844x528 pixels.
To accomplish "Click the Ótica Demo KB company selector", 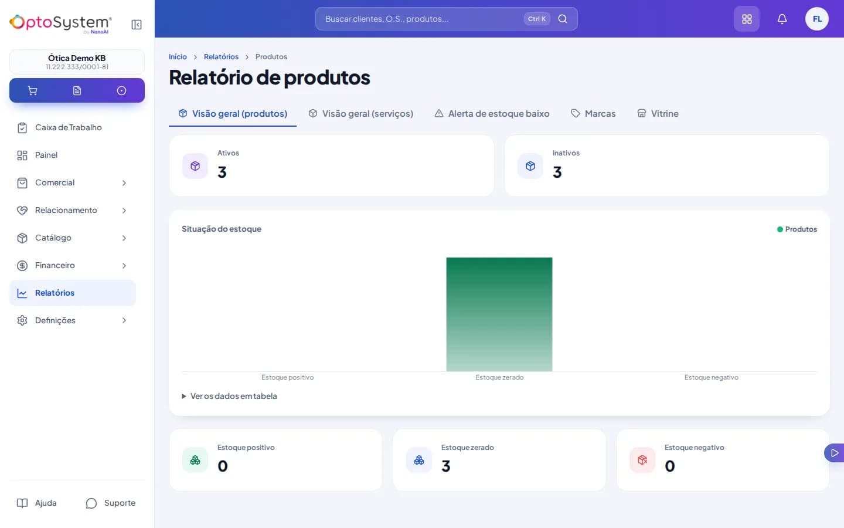I will tap(77, 62).
